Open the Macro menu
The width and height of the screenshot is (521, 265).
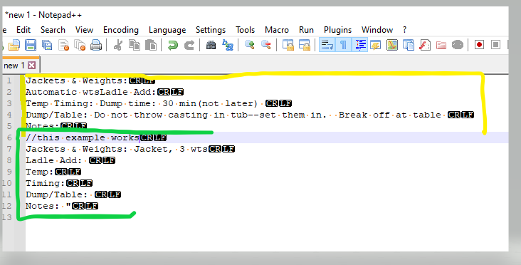point(277,30)
